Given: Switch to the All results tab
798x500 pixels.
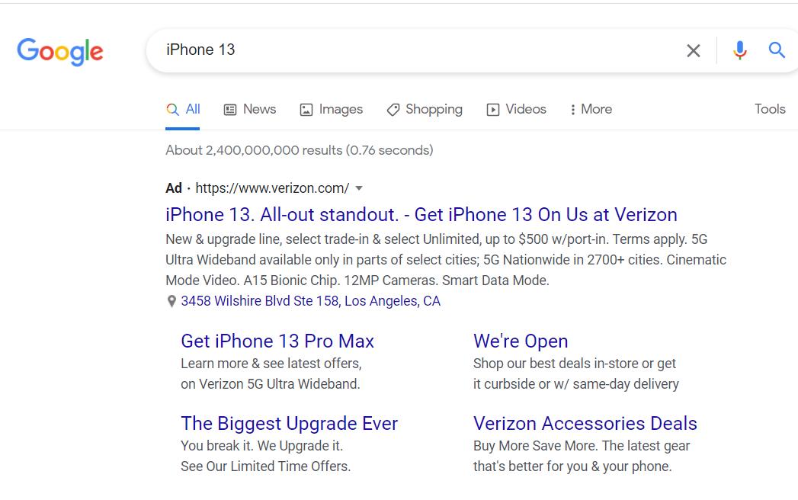Looking at the screenshot, I should [x=184, y=110].
